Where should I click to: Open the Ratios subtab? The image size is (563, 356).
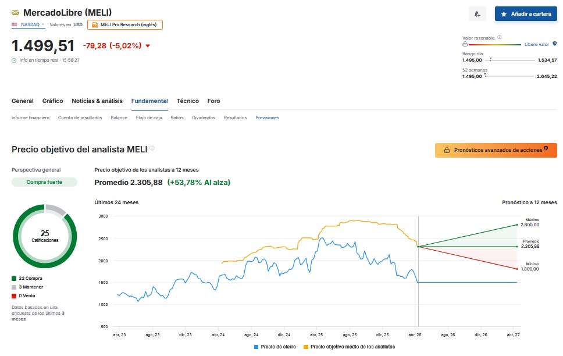[177, 118]
